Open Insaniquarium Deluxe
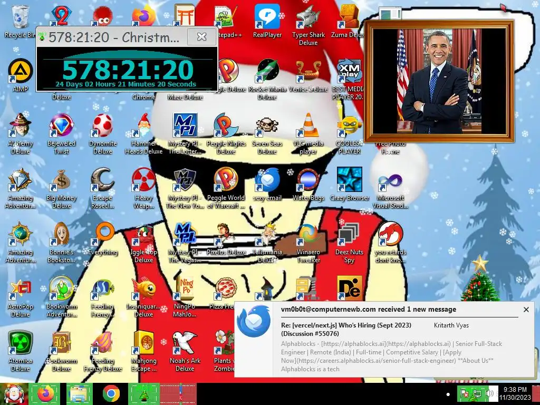 coord(143,297)
